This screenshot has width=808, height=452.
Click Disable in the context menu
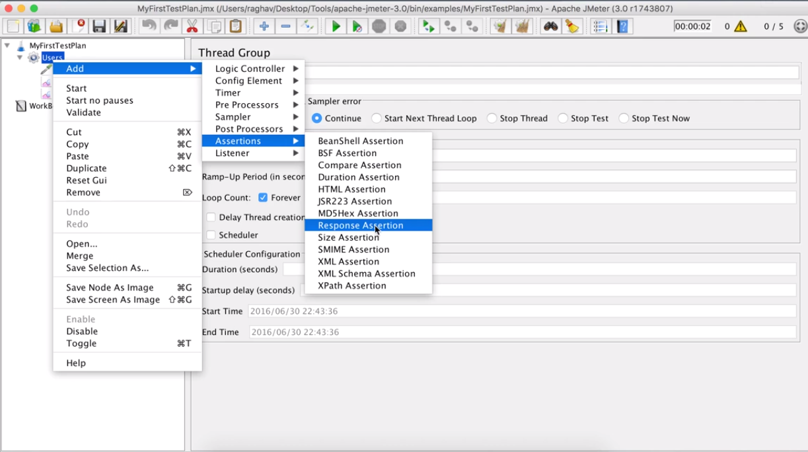pos(128,331)
